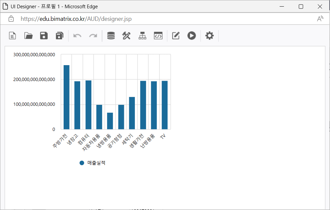Open settings with the gear icon

209,36
